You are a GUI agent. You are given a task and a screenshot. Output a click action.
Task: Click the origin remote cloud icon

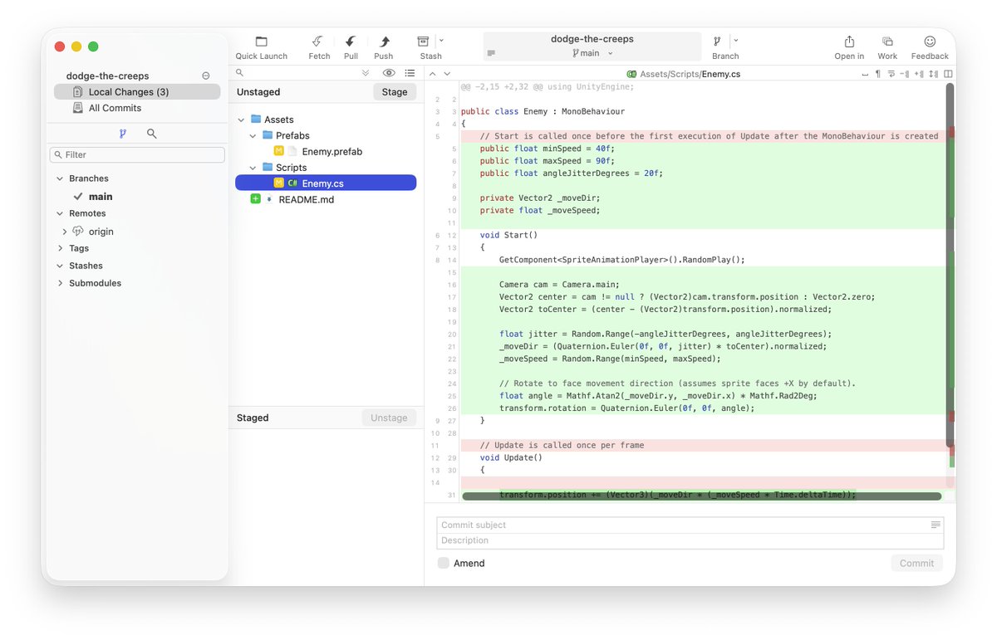[x=78, y=232]
